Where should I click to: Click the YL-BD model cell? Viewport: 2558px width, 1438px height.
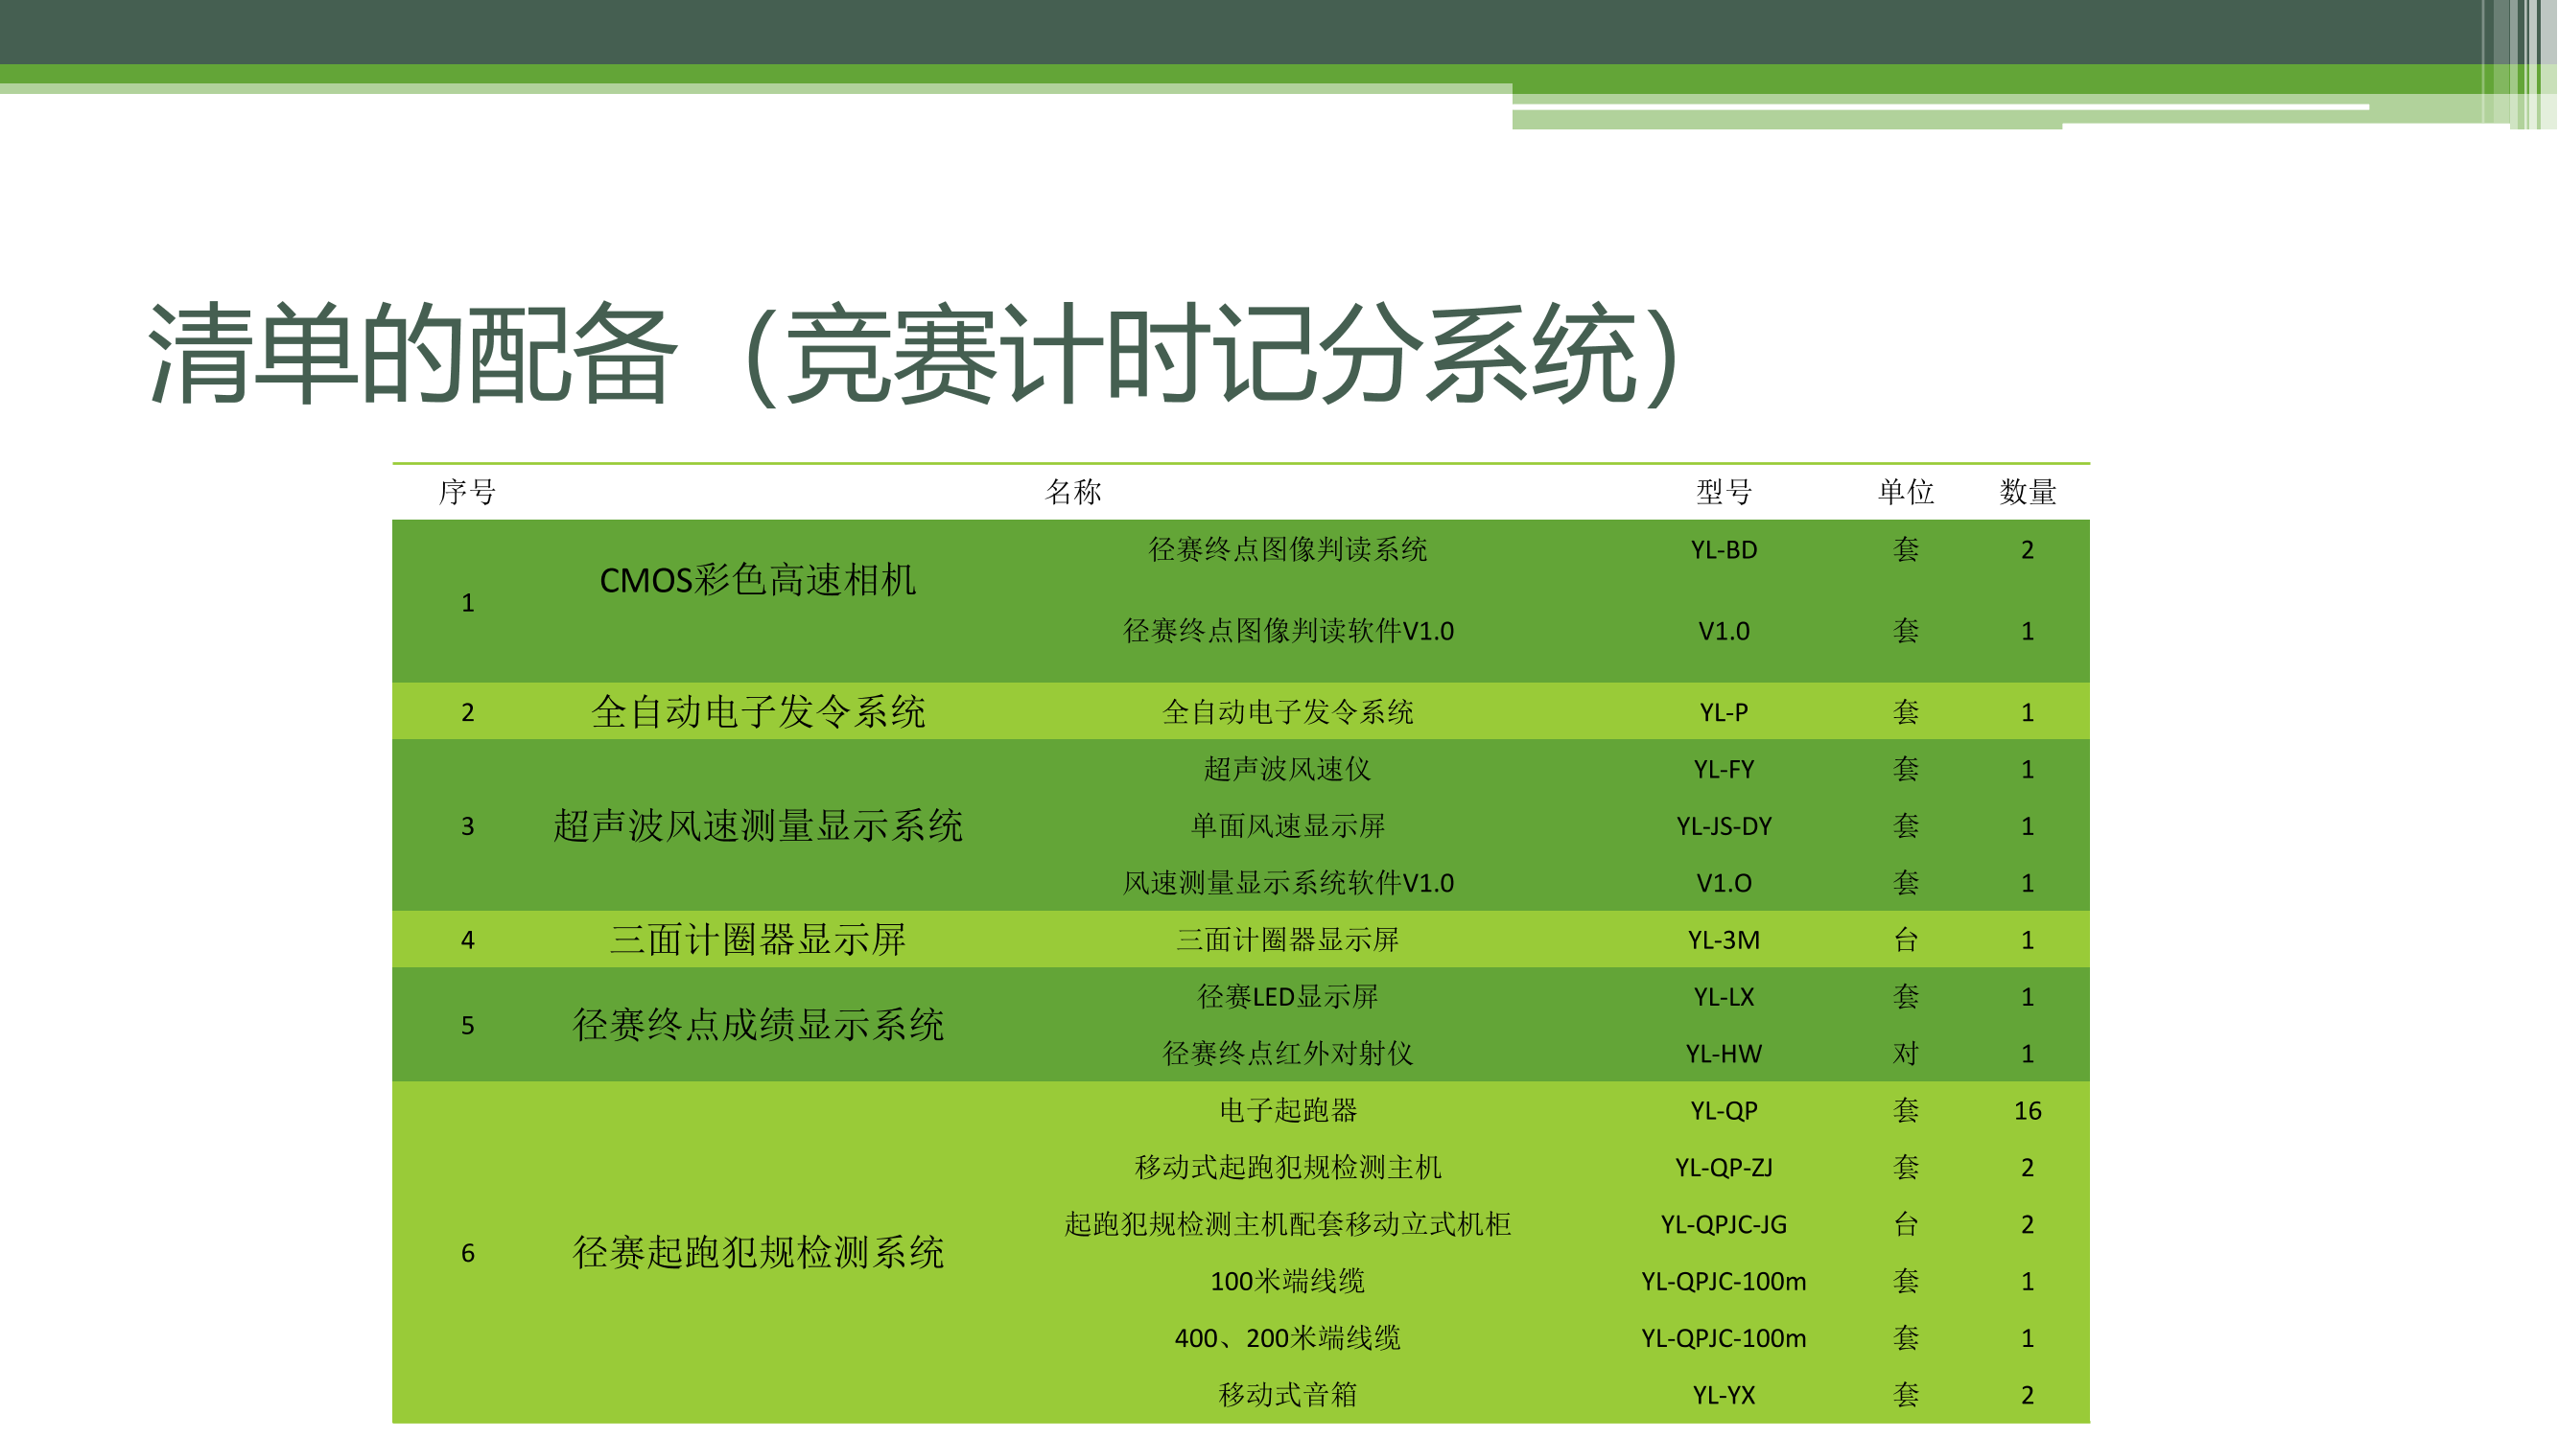[x=1724, y=549]
